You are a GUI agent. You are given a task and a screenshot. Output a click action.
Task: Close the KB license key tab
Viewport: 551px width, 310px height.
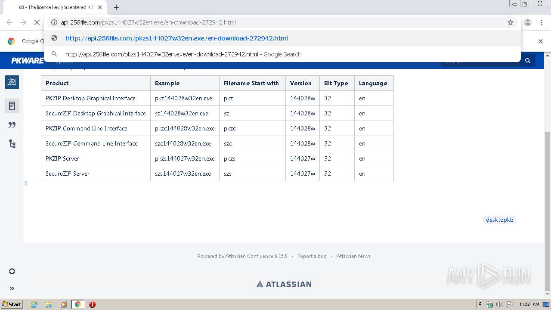point(100,7)
